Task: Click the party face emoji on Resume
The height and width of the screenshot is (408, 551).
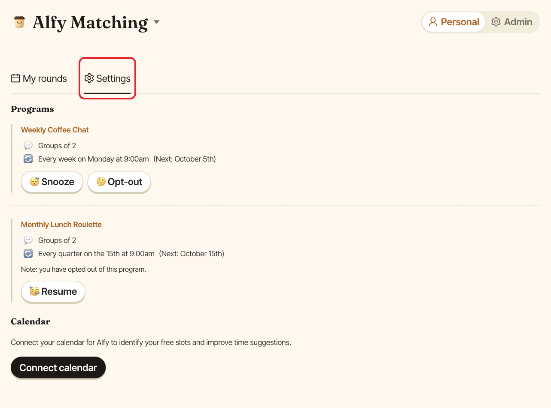Action: pos(34,291)
